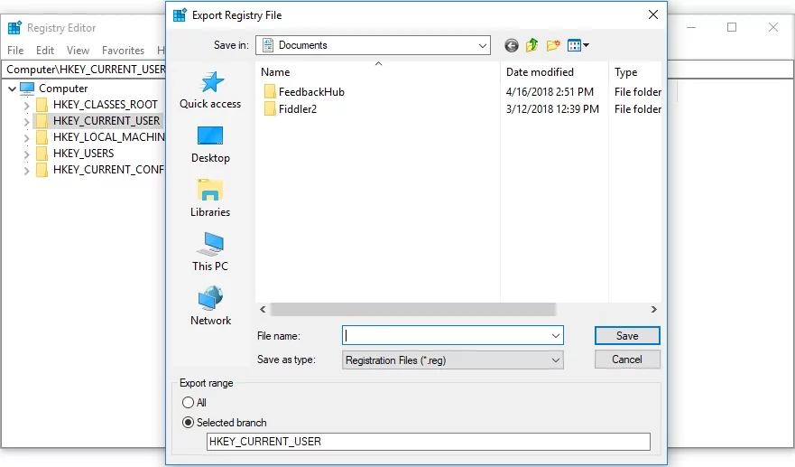The height and width of the screenshot is (467, 795).
Task: Click the Up One Level folder icon
Action: pyautogui.click(x=532, y=45)
